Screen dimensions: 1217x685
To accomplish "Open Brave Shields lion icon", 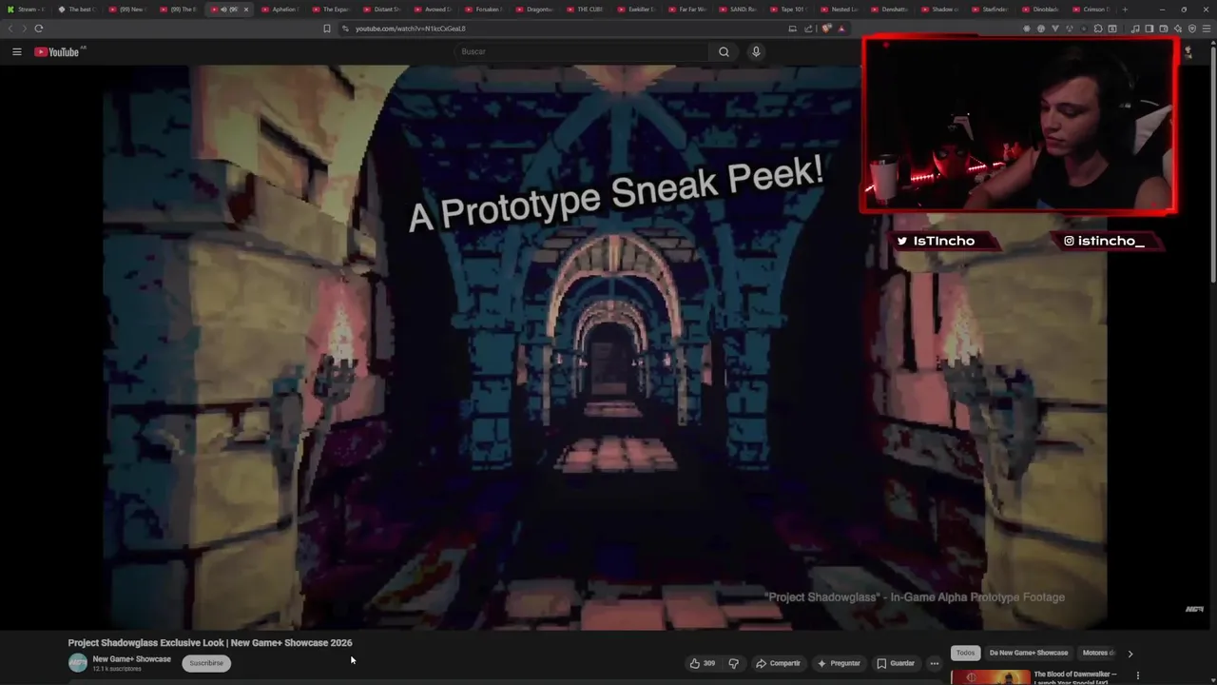I will pos(825,29).
